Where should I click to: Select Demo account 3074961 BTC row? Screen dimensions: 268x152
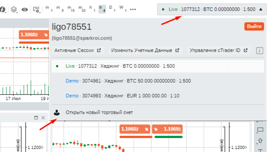pos(158,81)
